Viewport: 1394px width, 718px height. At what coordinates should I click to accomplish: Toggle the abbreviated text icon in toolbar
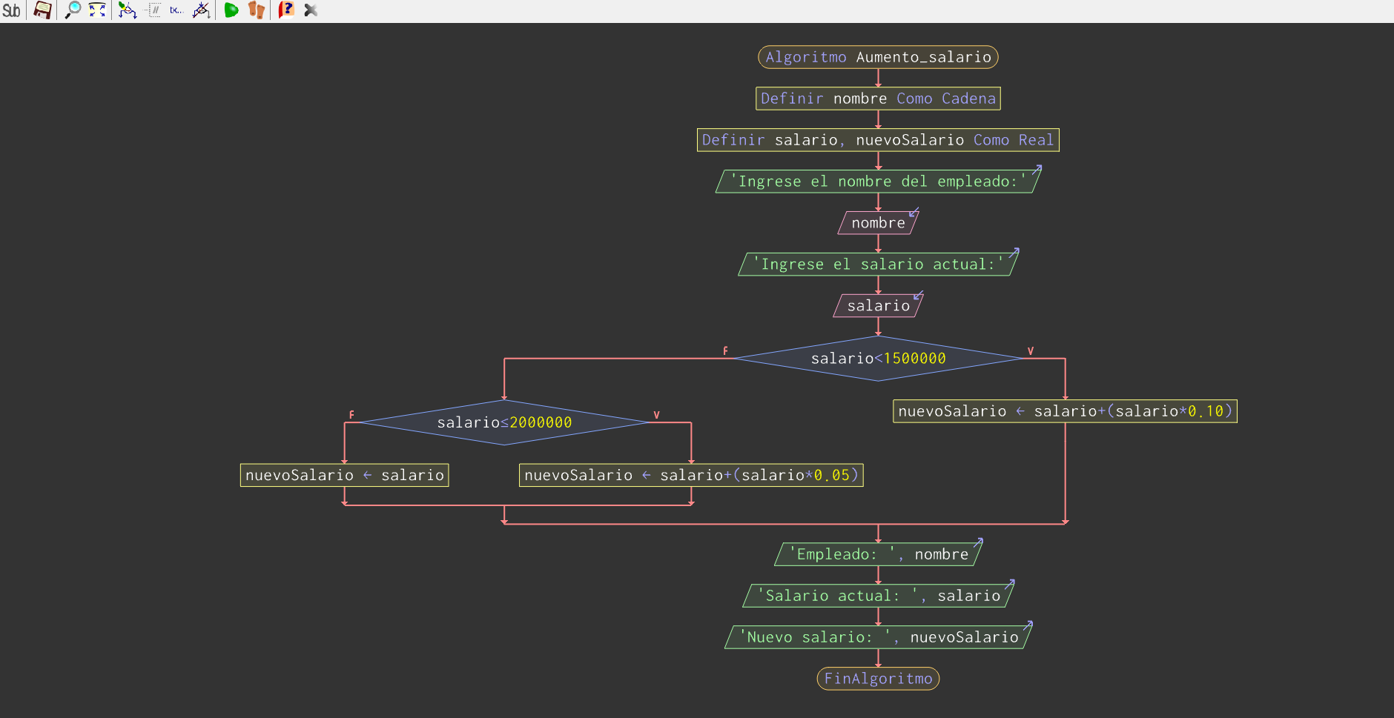tap(176, 10)
